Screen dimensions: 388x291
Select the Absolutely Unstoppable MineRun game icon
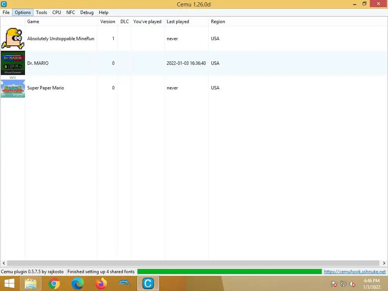(x=13, y=38)
